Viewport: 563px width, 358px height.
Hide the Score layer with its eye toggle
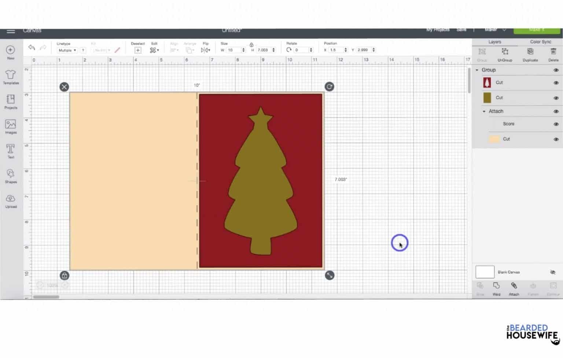[556, 124]
